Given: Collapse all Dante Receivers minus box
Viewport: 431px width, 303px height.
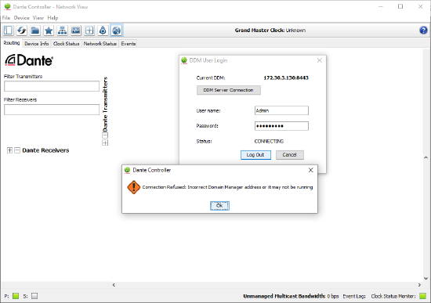Looking at the screenshot, I should click(x=17, y=150).
